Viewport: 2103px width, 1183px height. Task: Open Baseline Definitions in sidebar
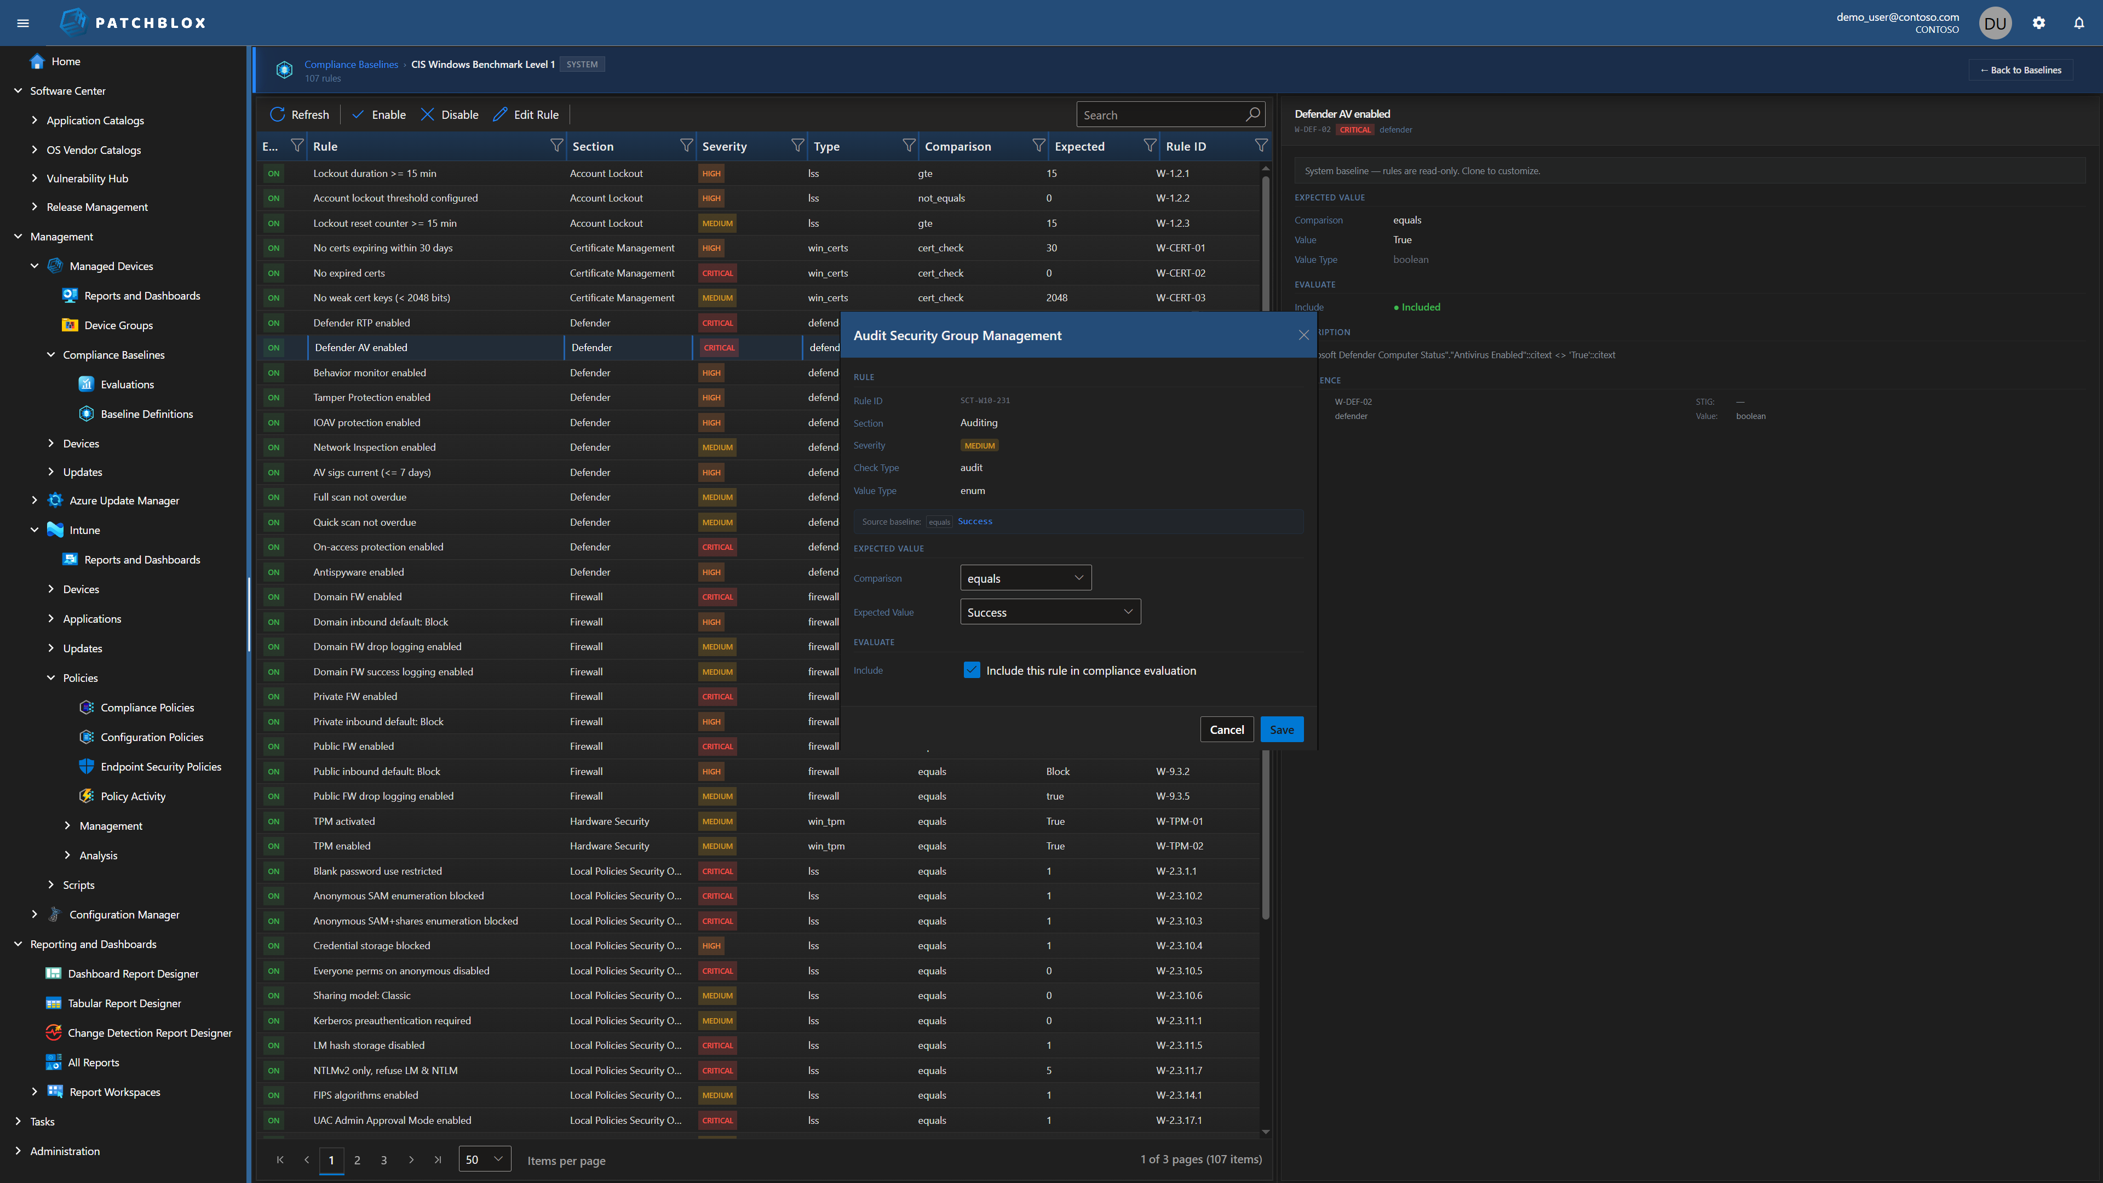146,414
